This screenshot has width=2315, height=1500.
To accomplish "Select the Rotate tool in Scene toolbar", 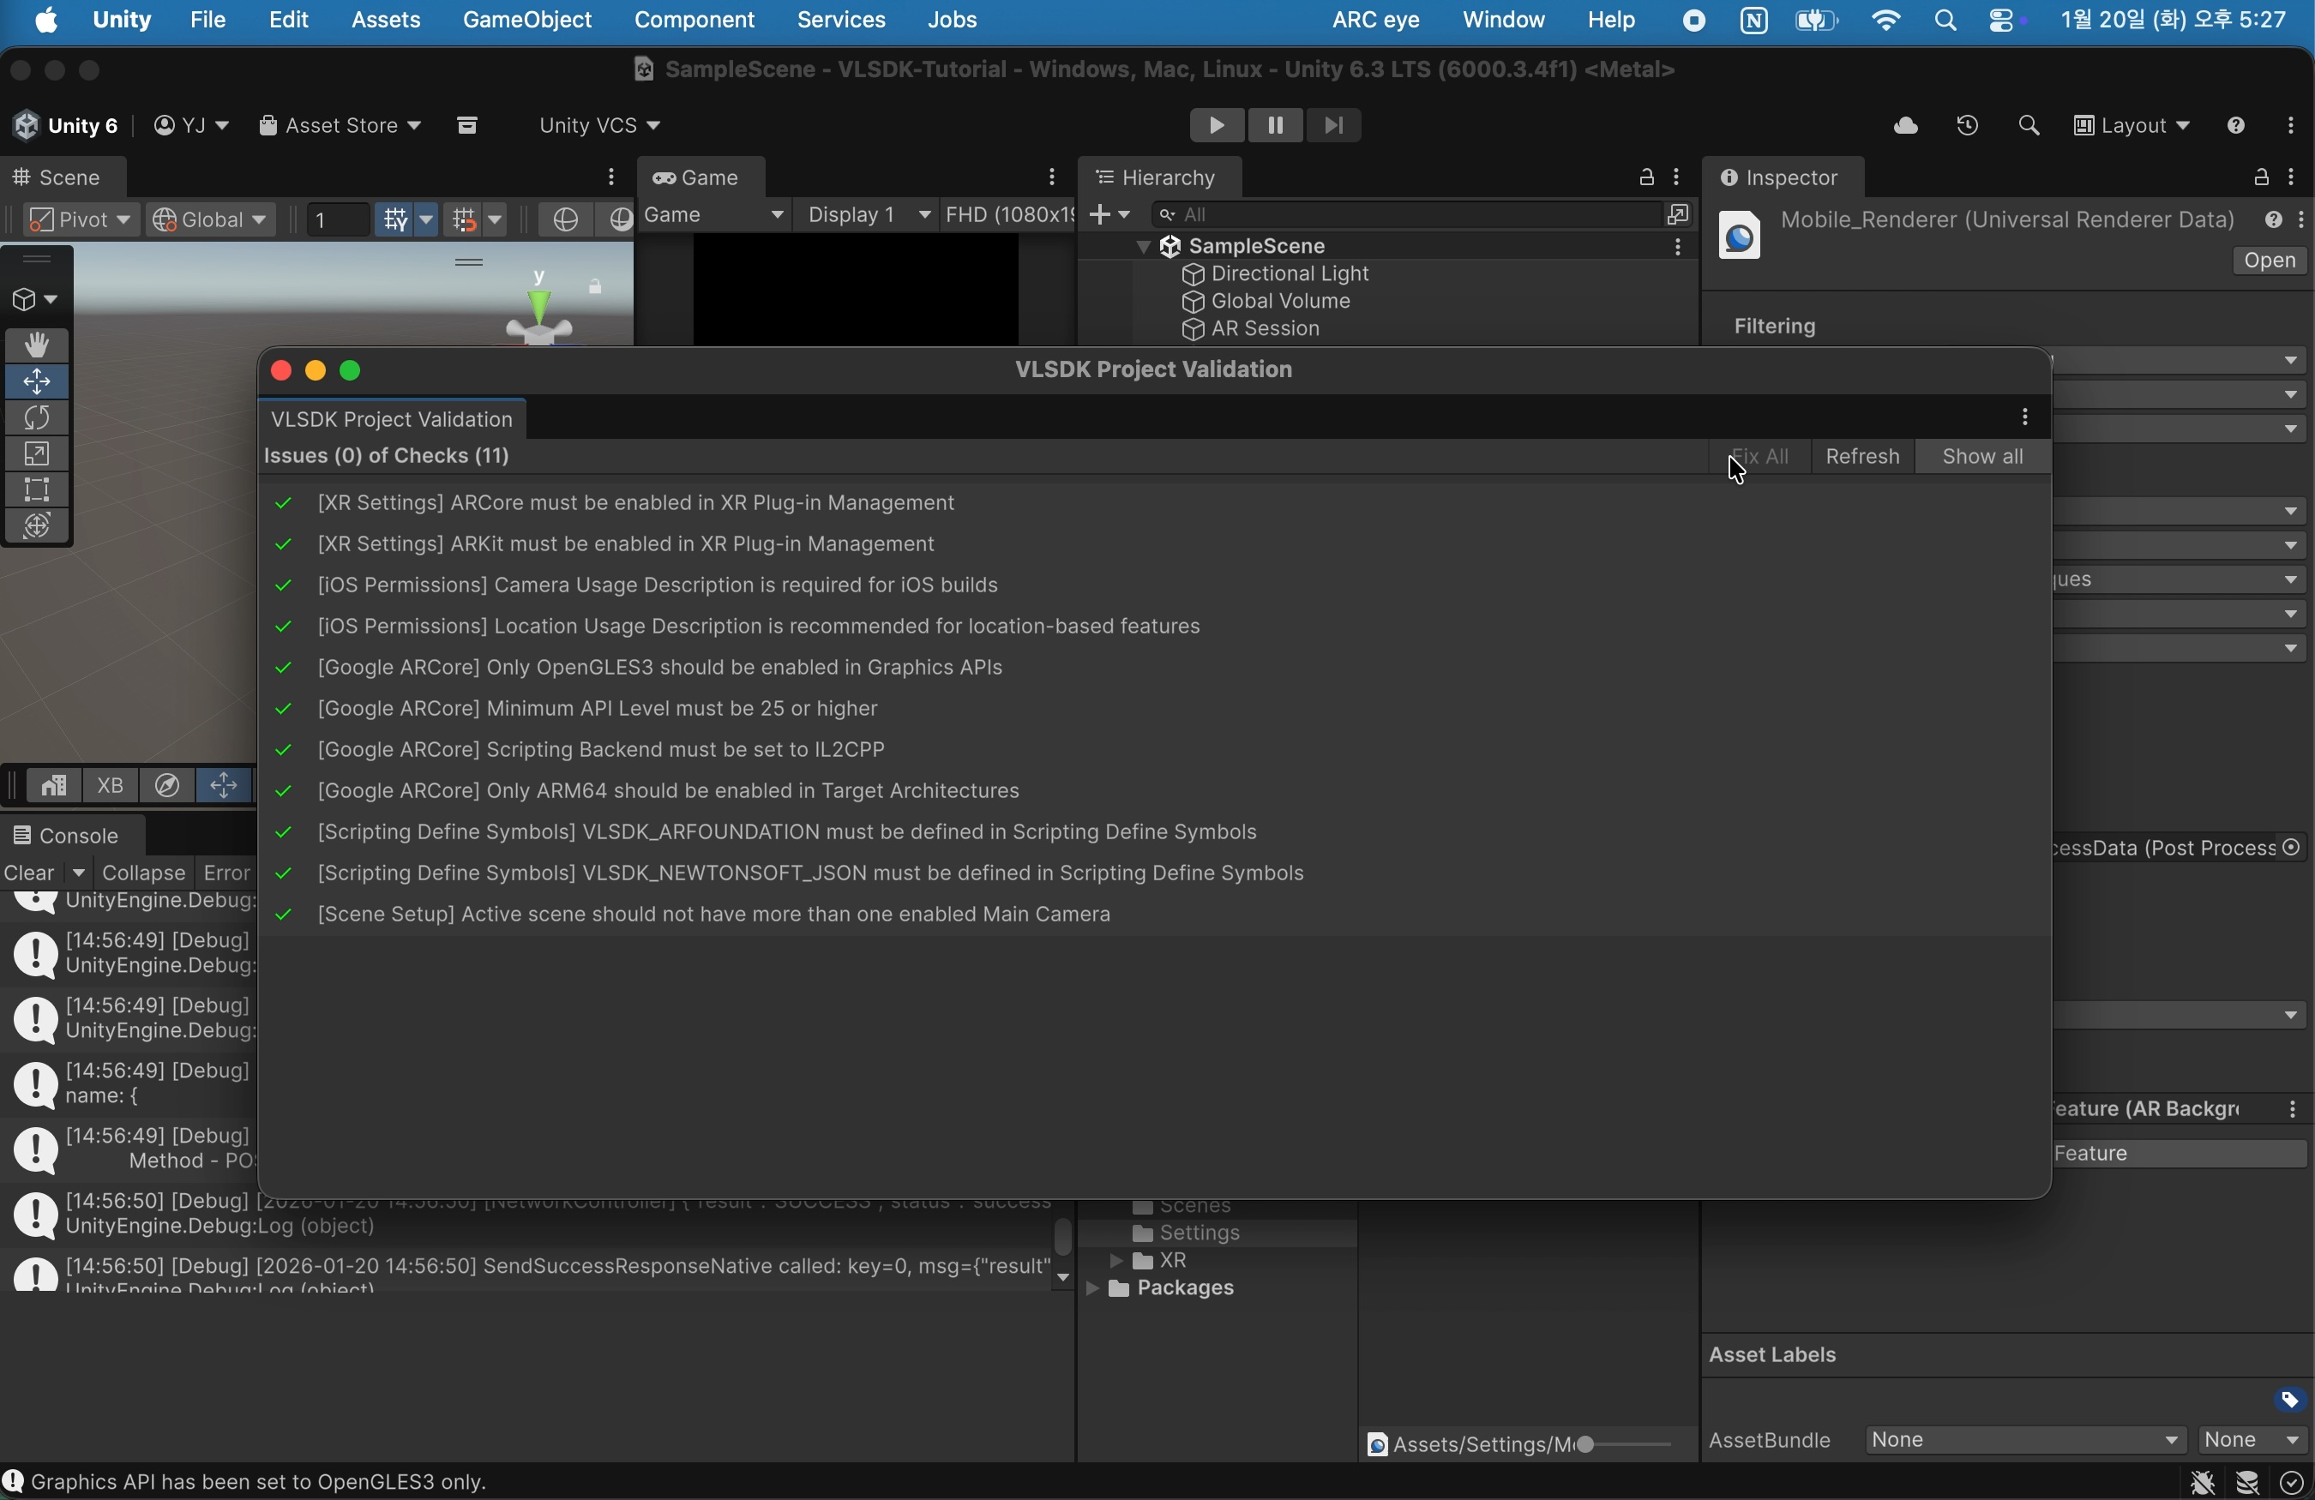I will pos(37,418).
